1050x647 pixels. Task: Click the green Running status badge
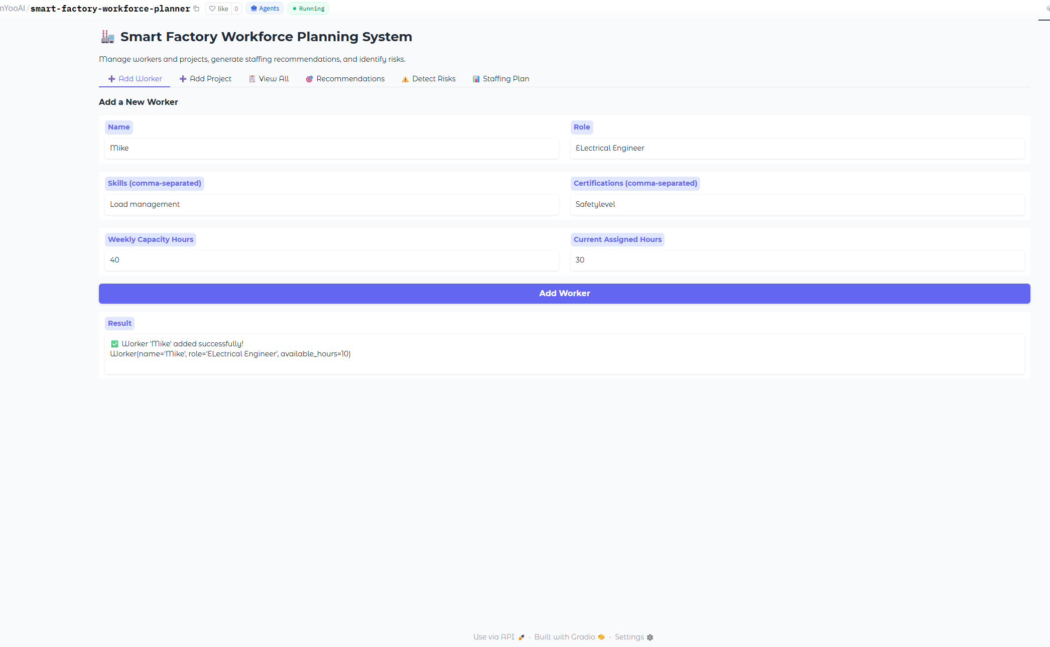pyautogui.click(x=308, y=9)
